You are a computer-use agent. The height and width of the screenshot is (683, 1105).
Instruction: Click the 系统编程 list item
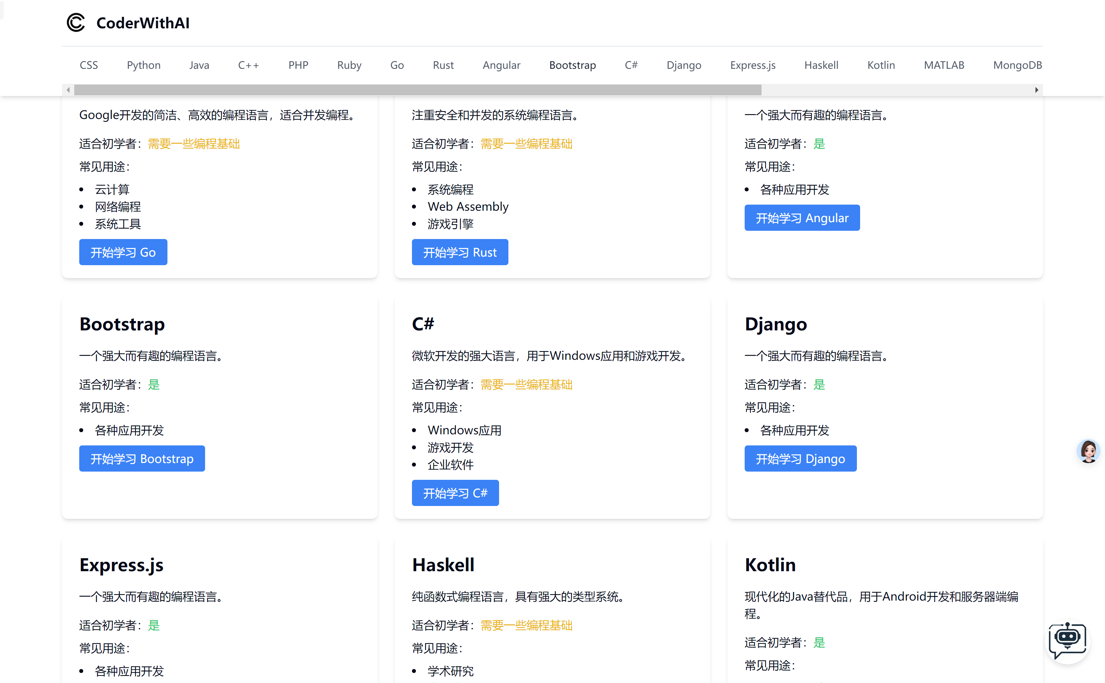coord(451,189)
